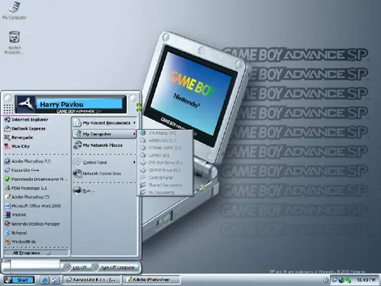The height and width of the screenshot is (286, 381).
Task: Launch Macromedia Dreamweaver MX
Action: point(36,180)
